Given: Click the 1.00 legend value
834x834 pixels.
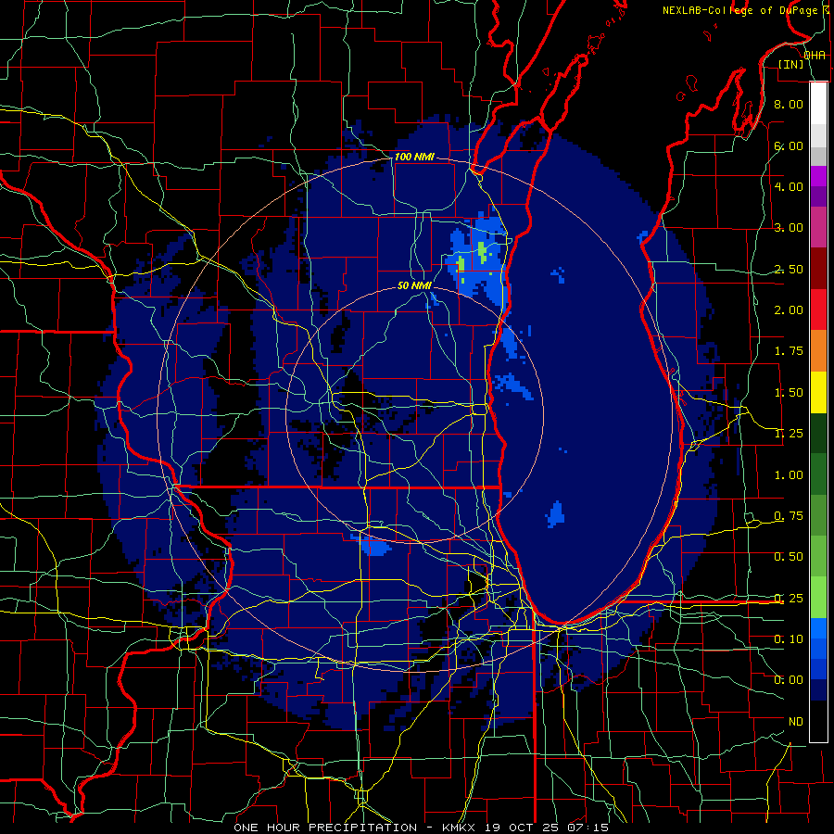Looking at the screenshot, I should pyautogui.click(x=789, y=475).
